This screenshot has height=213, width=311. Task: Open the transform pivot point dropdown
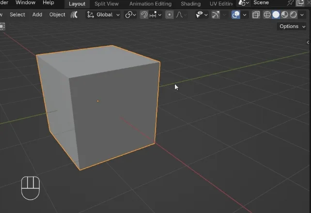coord(130,15)
